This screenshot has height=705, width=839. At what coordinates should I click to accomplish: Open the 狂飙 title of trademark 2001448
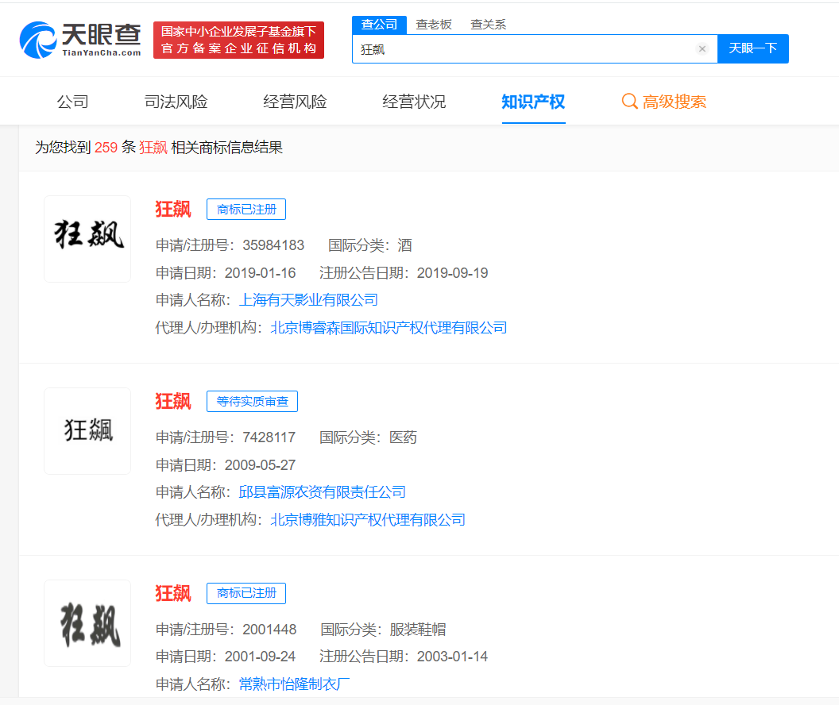tap(173, 593)
